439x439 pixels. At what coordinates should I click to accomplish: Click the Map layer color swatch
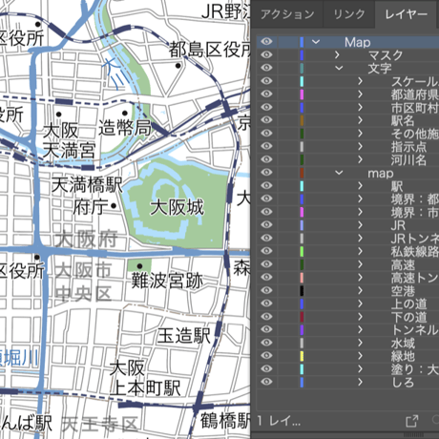302,42
